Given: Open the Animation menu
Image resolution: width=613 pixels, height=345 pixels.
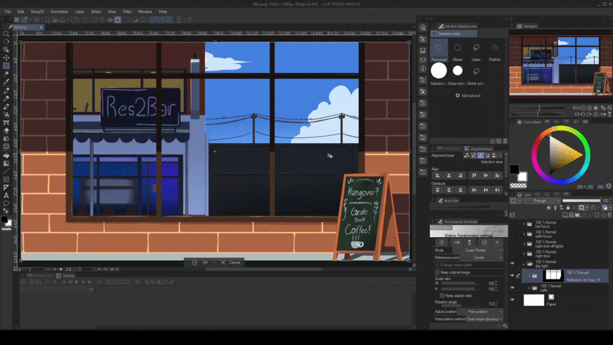Looking at the screenshot, I should (59, 11).
